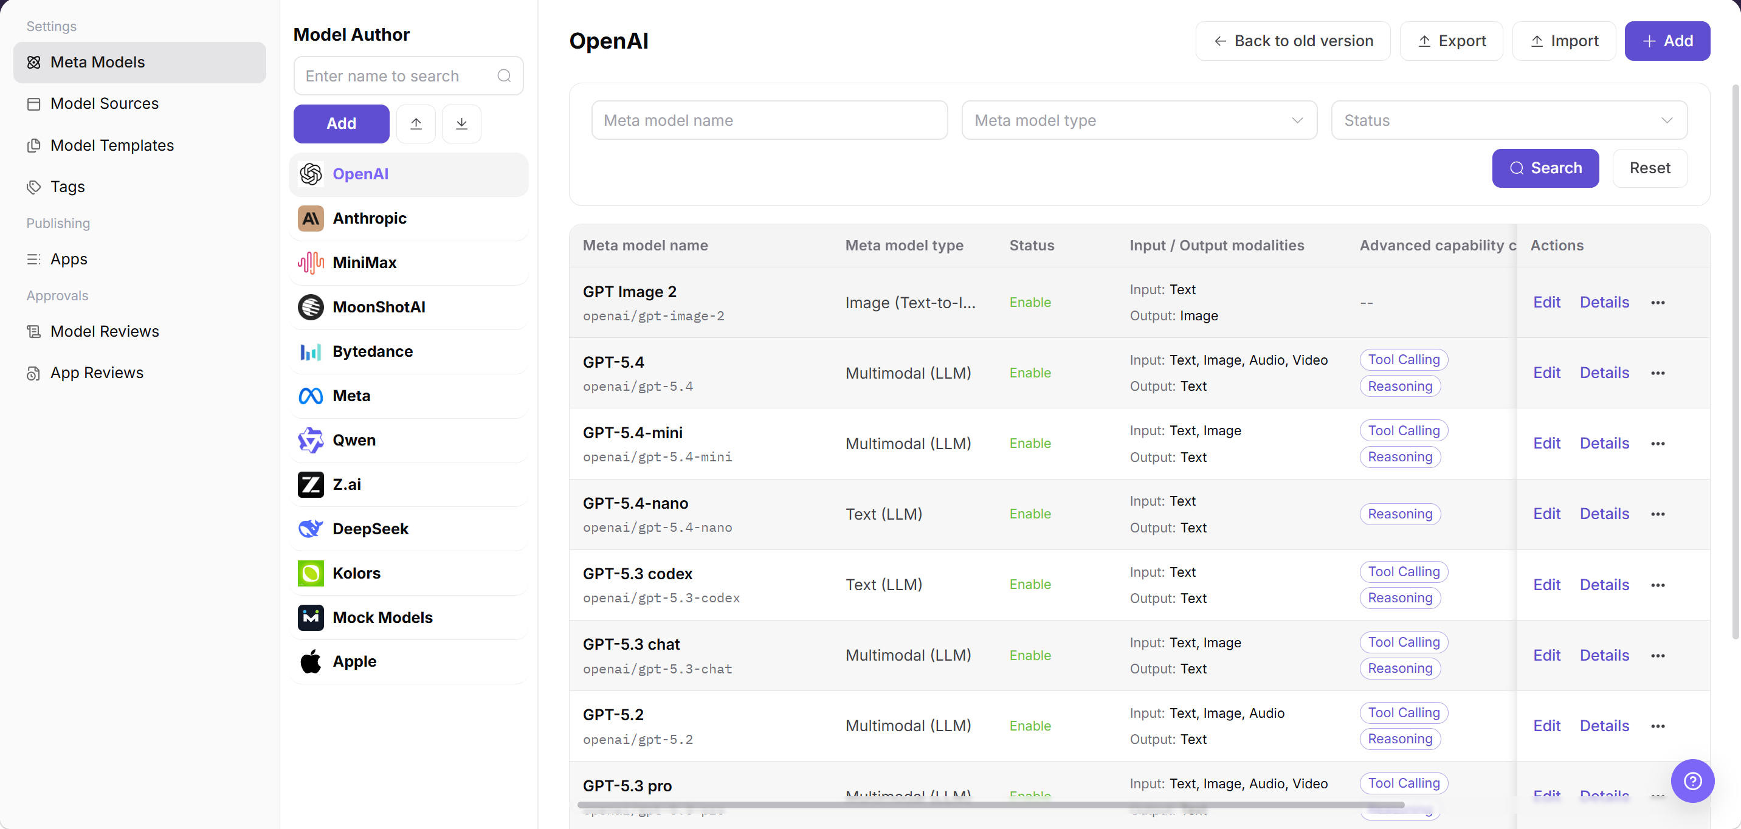
Task: View Details for GPT-5.3 chat
Action: [1604, 655]
